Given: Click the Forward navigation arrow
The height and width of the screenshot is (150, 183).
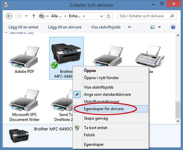Looking at the screenshot, I should coord(18,16).
